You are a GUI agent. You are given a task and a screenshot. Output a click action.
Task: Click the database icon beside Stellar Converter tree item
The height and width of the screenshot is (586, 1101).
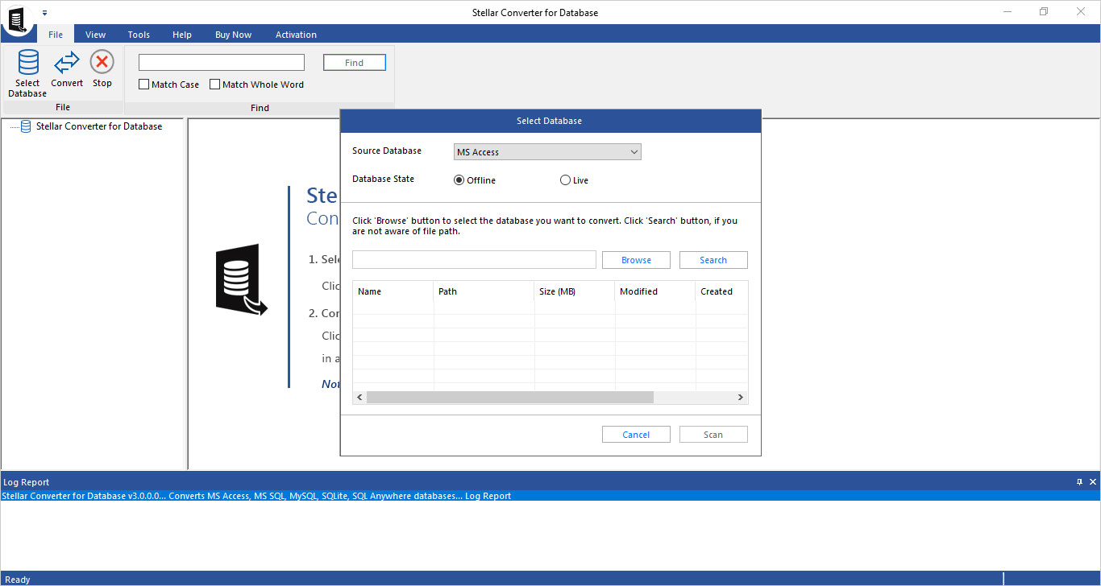(x=25, y=126)
